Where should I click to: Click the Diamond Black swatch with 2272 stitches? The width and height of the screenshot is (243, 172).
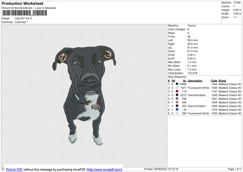[x=177, y=95]
